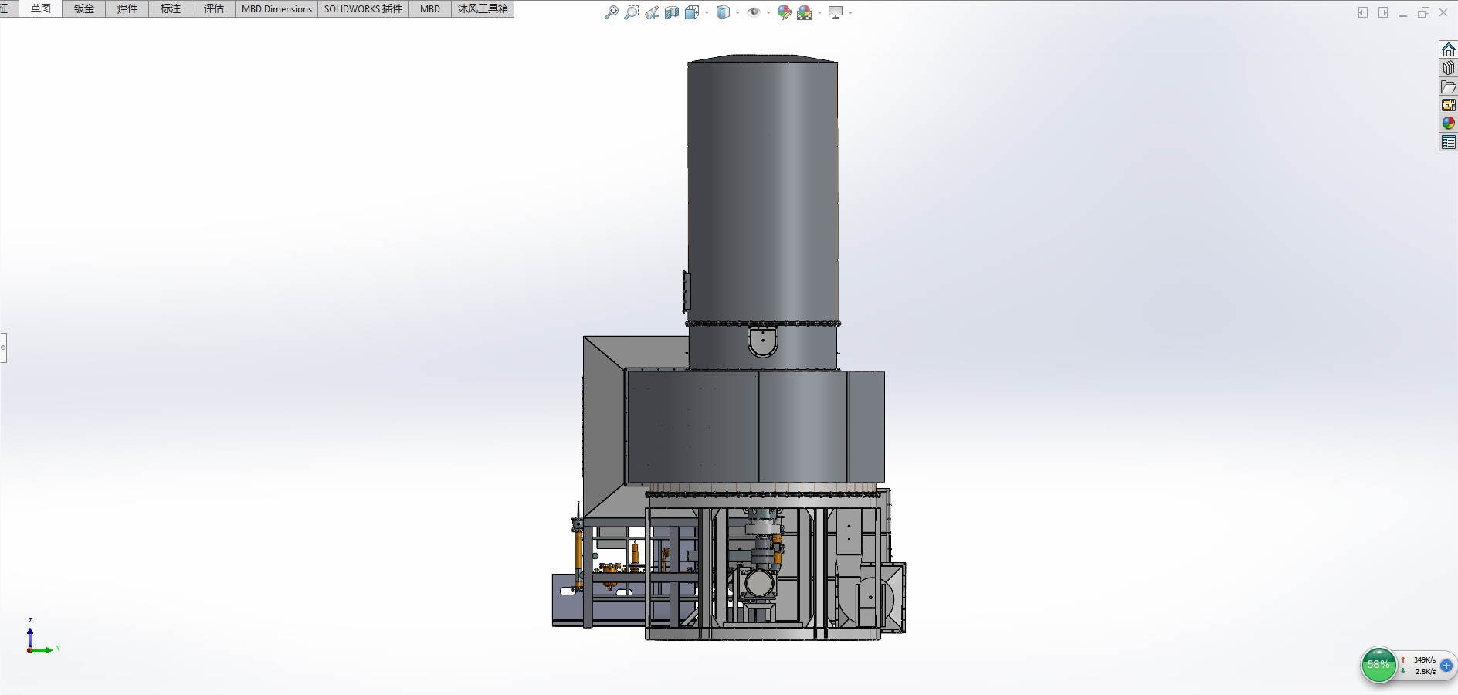Open the MBD Dimensions tab

click(276, 8)
